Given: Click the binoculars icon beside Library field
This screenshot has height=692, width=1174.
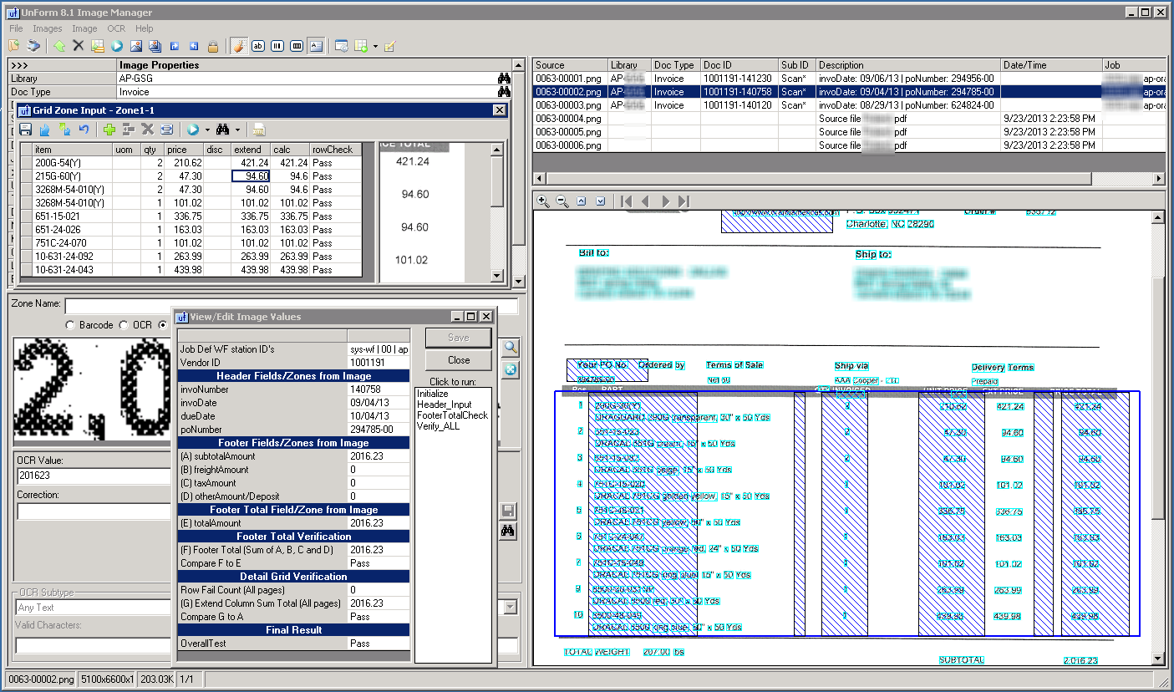Looking at the screenshot, I should [504, 79].
